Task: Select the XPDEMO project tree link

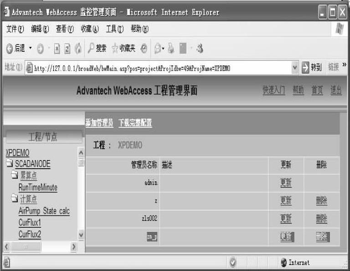Action: tap(17, 153)
